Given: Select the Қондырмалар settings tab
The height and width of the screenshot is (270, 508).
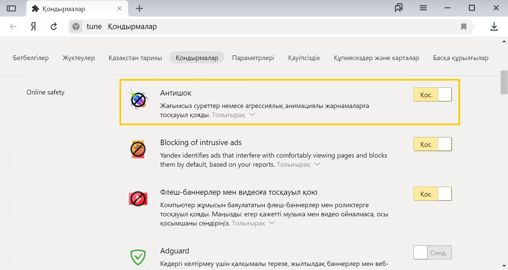Looking at the screenshot, I should pyautogui.click(x=197, y=58).
